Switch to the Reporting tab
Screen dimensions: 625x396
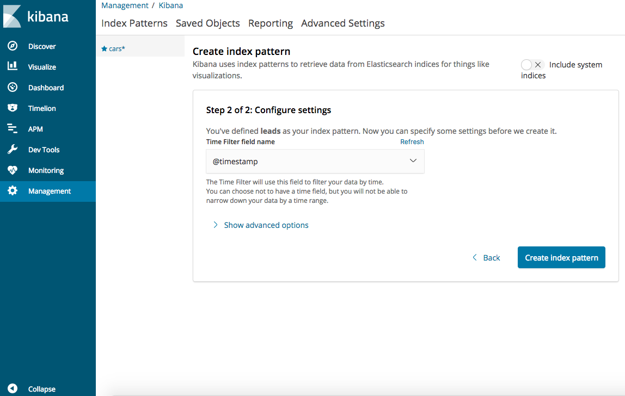point(270,23)
